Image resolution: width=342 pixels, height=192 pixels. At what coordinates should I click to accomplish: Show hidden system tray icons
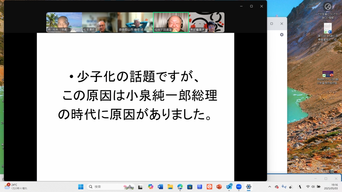(270, 187)
